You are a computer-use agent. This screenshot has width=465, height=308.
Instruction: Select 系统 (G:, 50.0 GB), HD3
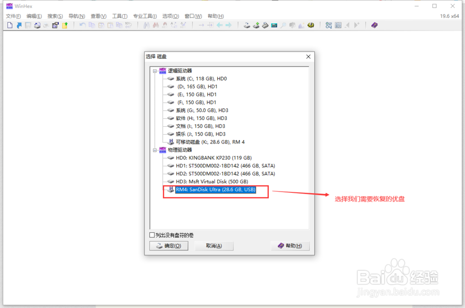tap(202, 111)
